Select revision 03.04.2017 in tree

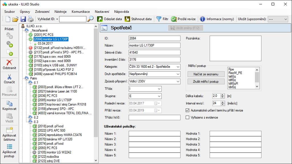(x=45, y=43)
